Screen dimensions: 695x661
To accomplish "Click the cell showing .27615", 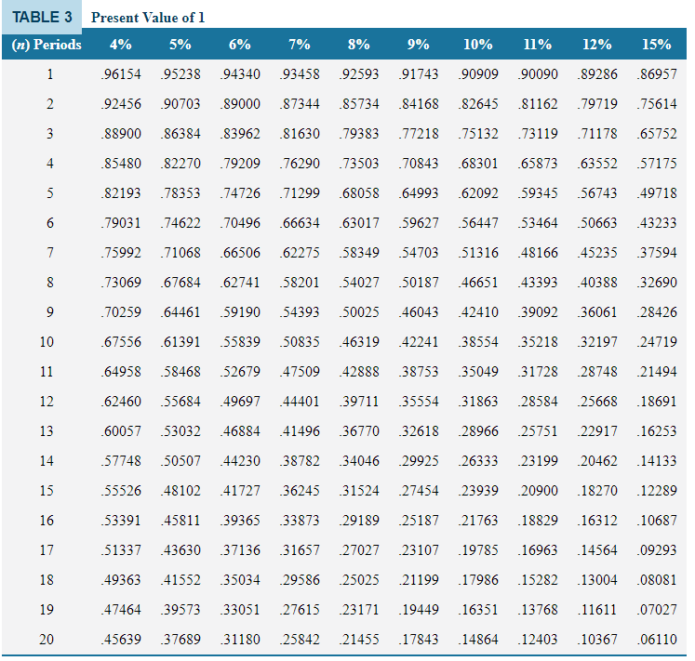I will [x=300, y=610].
